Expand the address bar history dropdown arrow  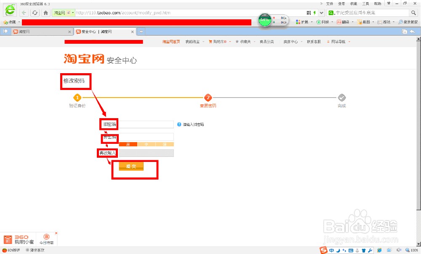(322, 13)
